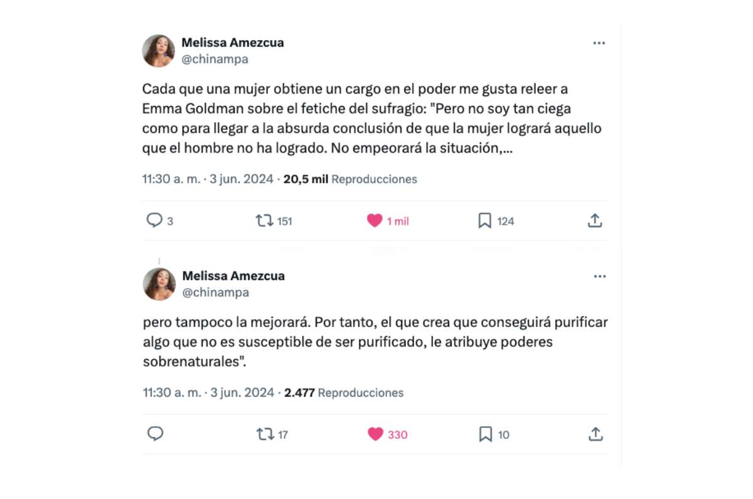The height and width of the screenshot is (499, 753).
Task: Toggle the heart on tweet with 330 likes
Action: click(375, 434)
